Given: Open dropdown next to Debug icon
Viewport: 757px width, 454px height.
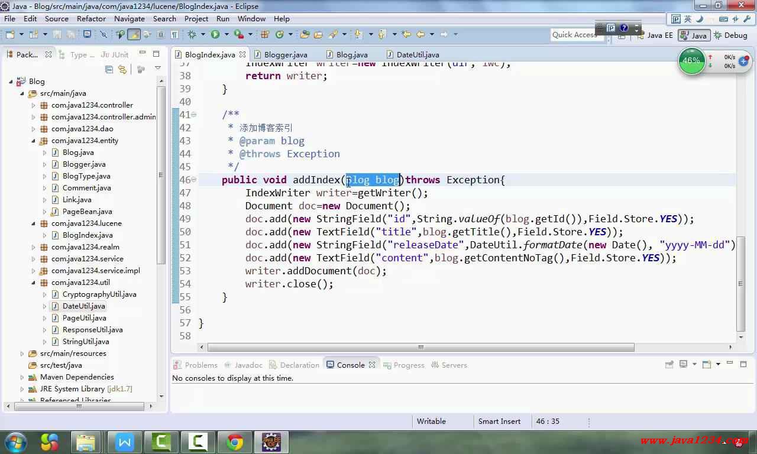Looking at the screenshot, I should (203, 35).
